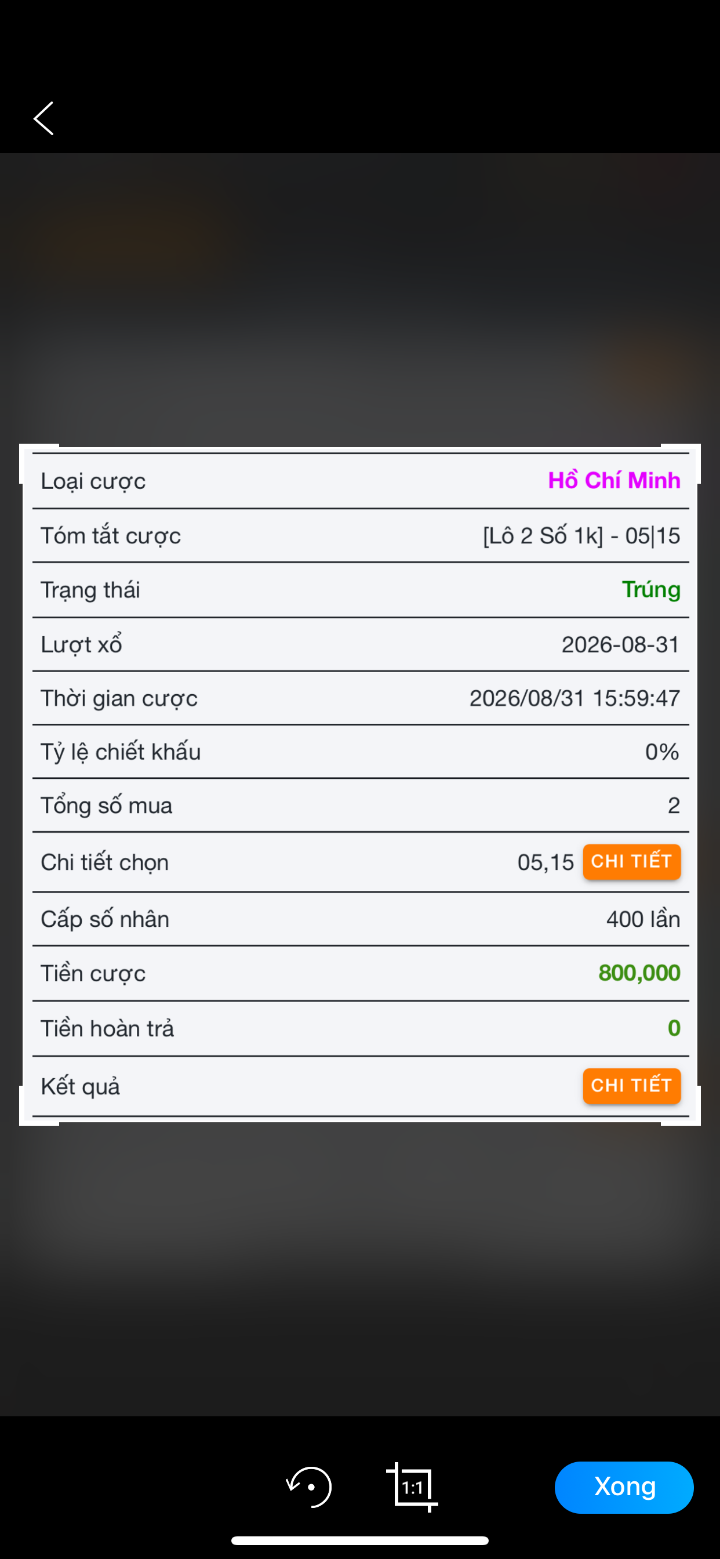The height and width of the screenshot is (1559, 720).
Task: Select the Tóm tắt cược row
Action: tap(361, 535)
